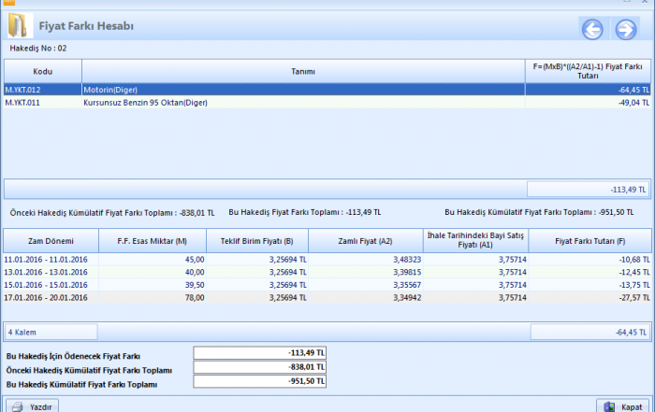This screenshot has width=655, height=412.
Task: Click the Bu Hakediş Kümülatif total field
Action: (259, 383)
